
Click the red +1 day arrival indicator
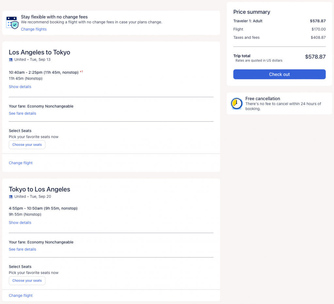(x=81, y=71)
